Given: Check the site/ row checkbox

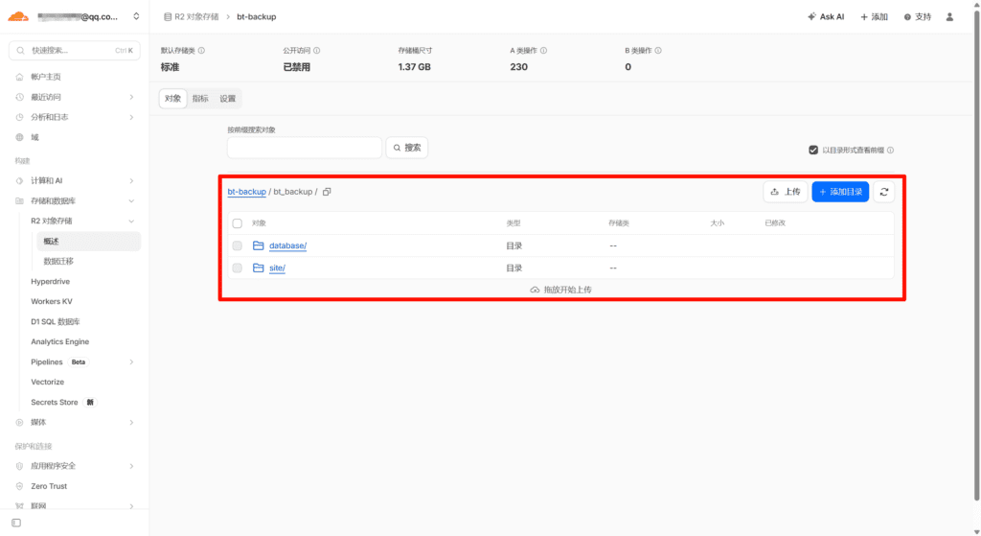Looking at the screenshot, I should pyautogui.click(x=238, y=268).
